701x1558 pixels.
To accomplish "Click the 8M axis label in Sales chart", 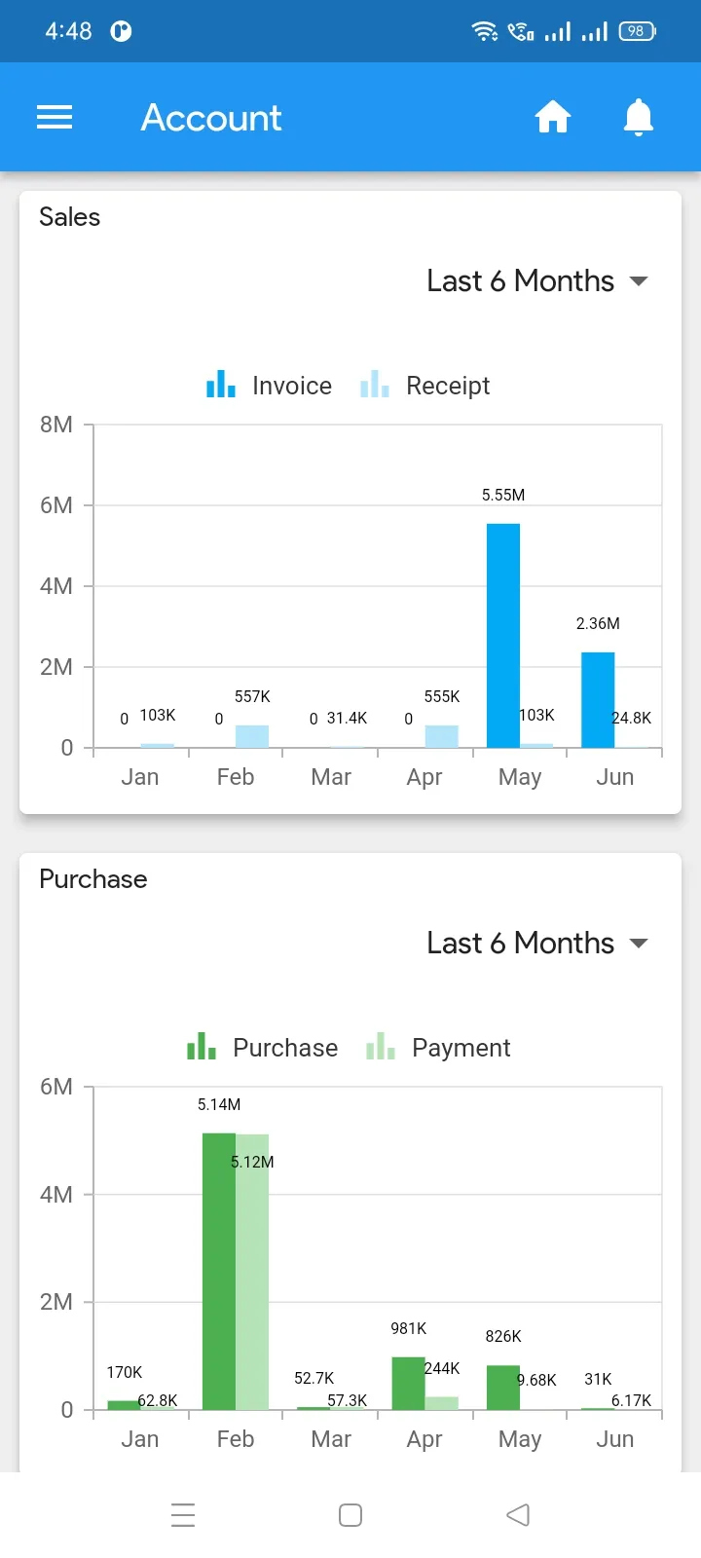I will [56, 425].
